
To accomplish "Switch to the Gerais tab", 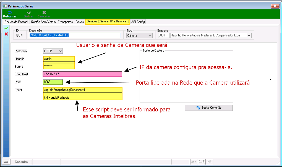I will click(x=80, y=22).
